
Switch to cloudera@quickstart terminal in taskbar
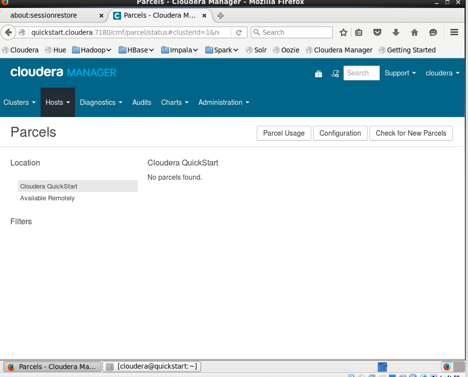click(x=151, y=367)
